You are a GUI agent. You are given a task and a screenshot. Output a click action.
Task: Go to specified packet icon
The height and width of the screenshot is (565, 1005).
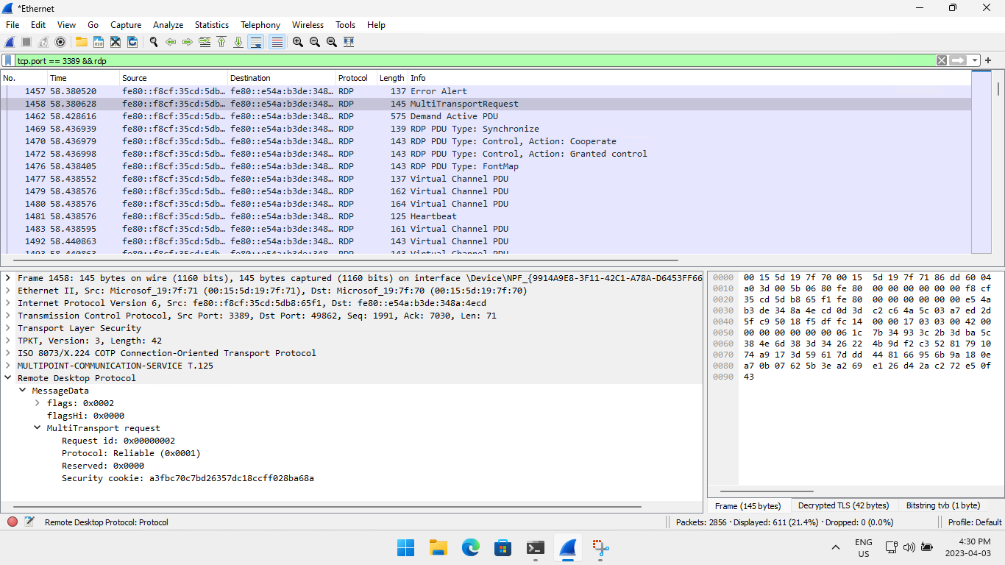point(205,42)
